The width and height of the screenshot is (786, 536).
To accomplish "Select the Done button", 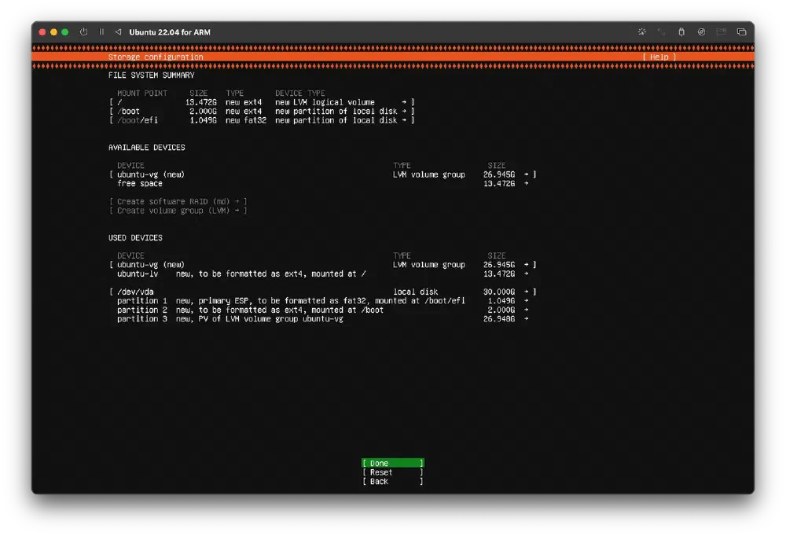I will point(391,463).
